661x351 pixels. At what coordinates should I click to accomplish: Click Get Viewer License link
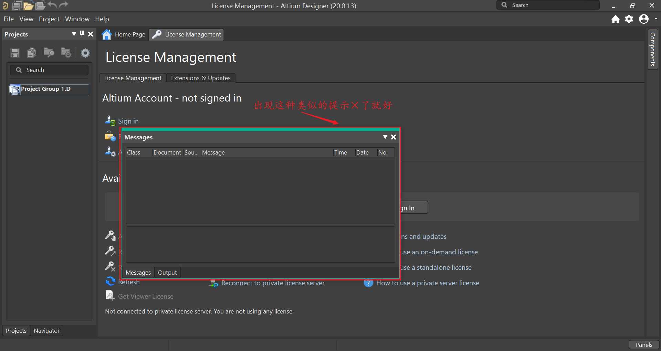146,296
